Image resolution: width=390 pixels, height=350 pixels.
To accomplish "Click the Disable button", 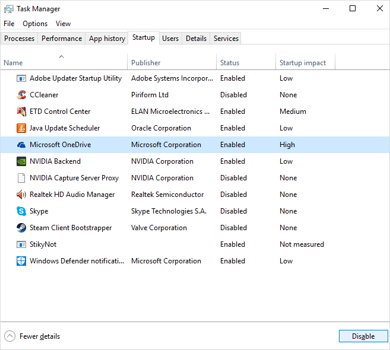I will click(363, 336).
